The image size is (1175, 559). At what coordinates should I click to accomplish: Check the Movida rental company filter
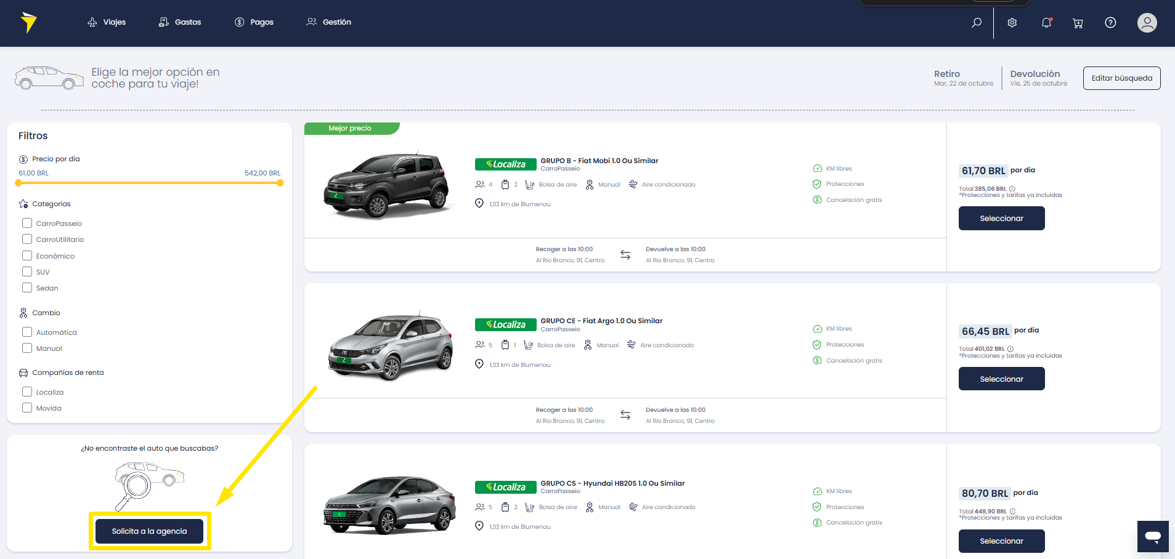point(27,408)
